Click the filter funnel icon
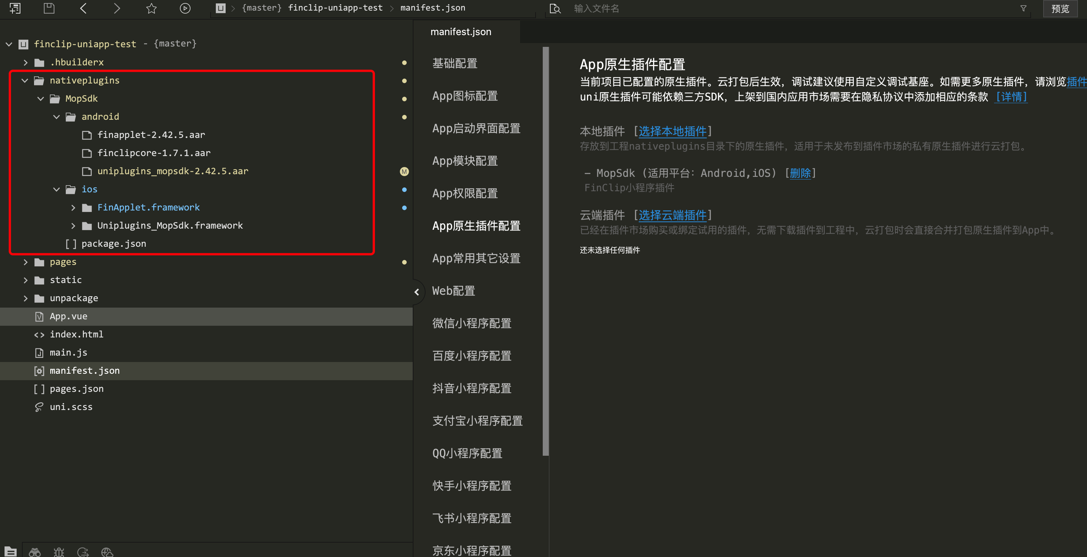 point(1023,8)
